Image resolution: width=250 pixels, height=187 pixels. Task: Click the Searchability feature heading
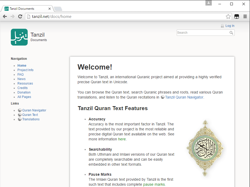point(100,149)
